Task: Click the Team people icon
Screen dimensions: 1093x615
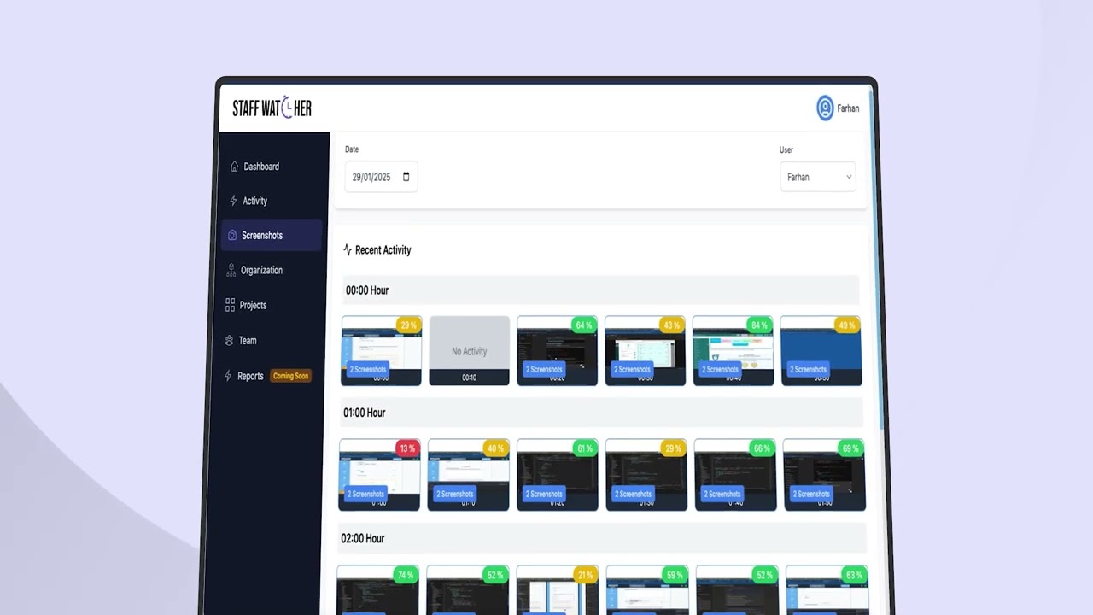Action: (x=229, y=341)
